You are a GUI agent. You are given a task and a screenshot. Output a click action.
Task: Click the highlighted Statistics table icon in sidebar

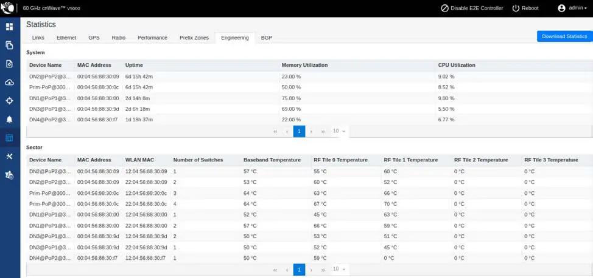point(10,138)
